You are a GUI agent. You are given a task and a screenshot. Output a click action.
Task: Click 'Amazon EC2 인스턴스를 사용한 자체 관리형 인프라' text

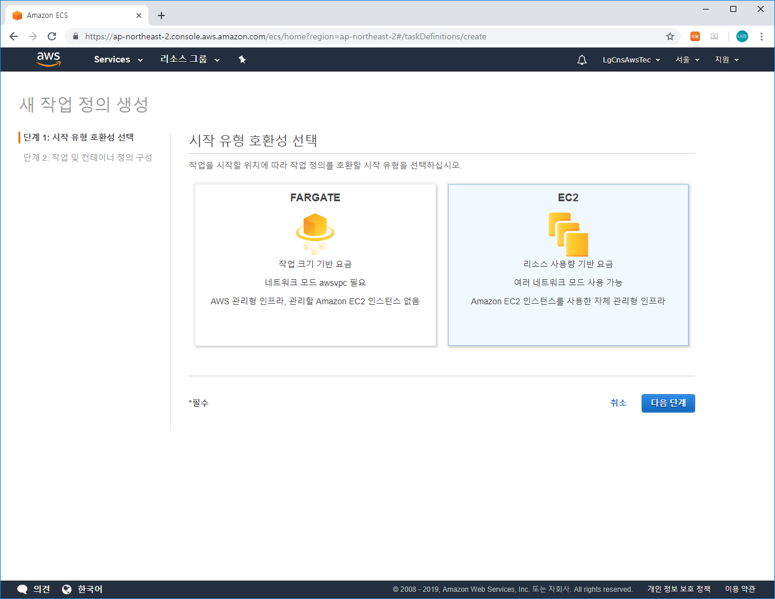click(568, 301)
